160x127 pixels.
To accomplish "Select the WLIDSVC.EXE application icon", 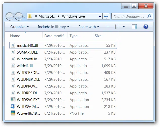I will point(13,100).
